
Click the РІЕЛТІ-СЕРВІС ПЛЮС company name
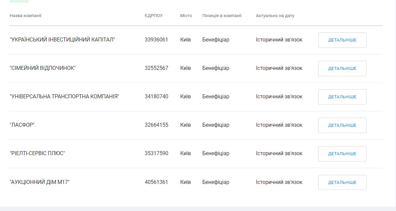pos(37,153)
